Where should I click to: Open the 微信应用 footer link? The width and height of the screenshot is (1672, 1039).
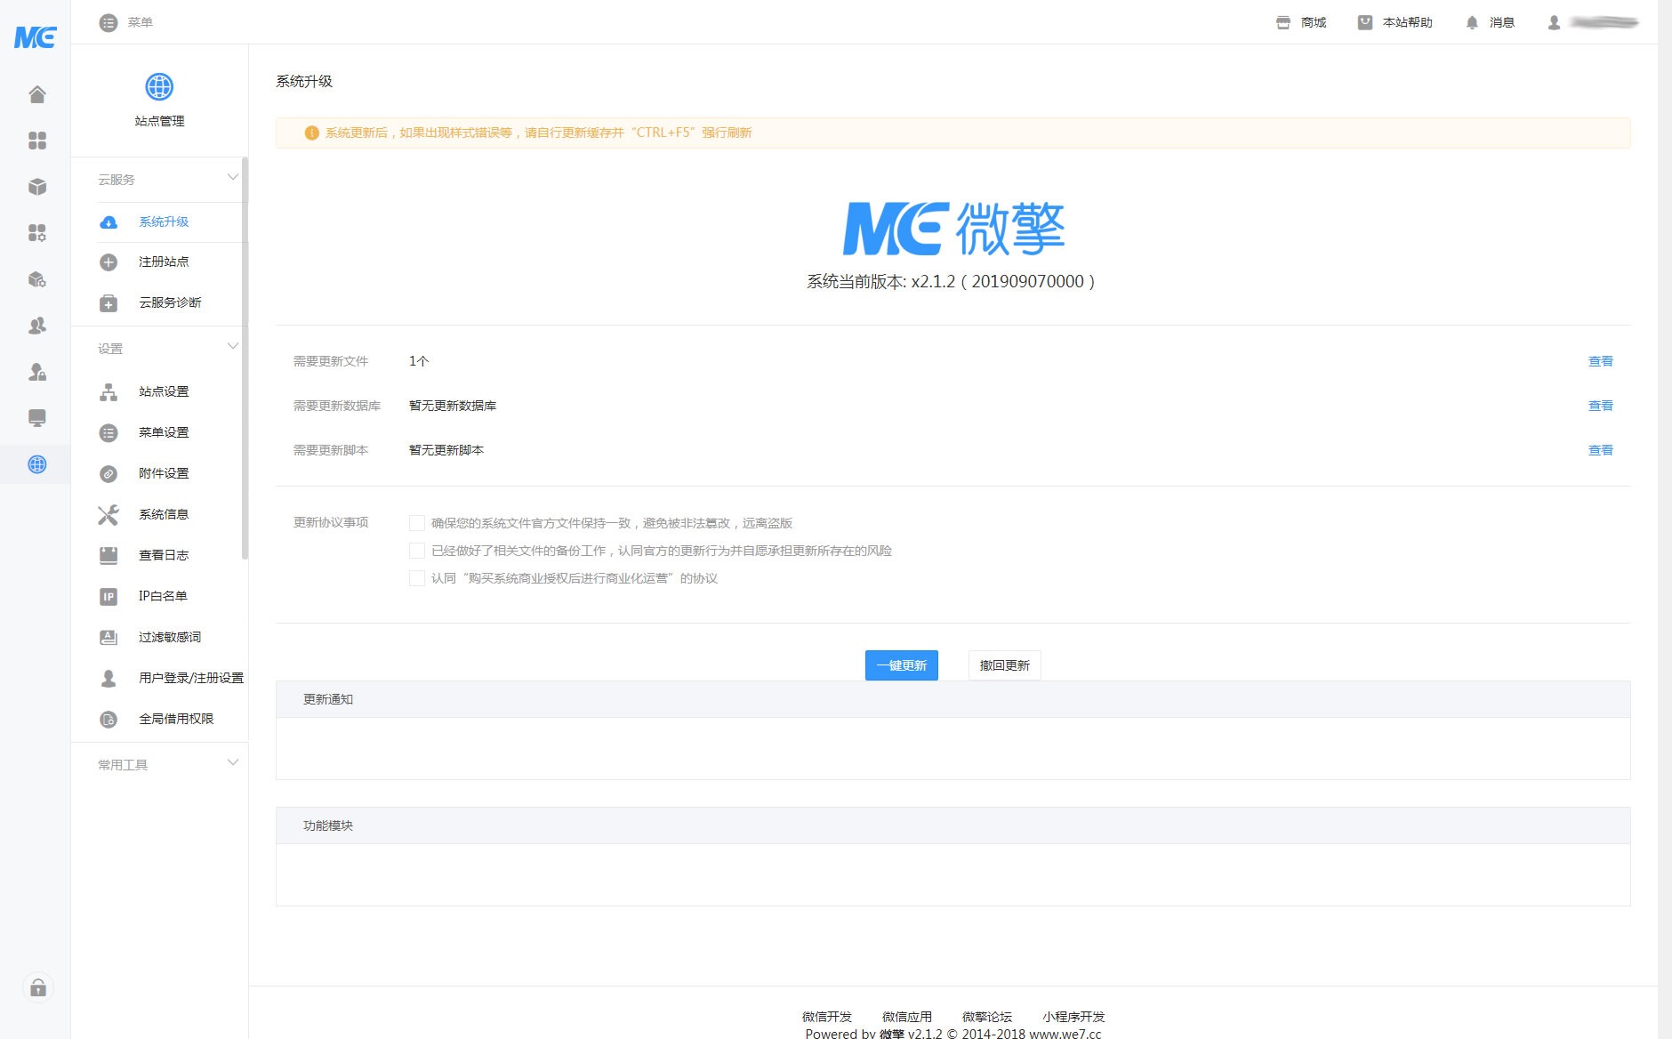pos(907,1017)
